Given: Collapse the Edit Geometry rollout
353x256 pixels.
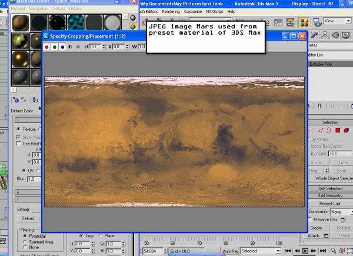Looking at the screenshot, I should point(330,195).
